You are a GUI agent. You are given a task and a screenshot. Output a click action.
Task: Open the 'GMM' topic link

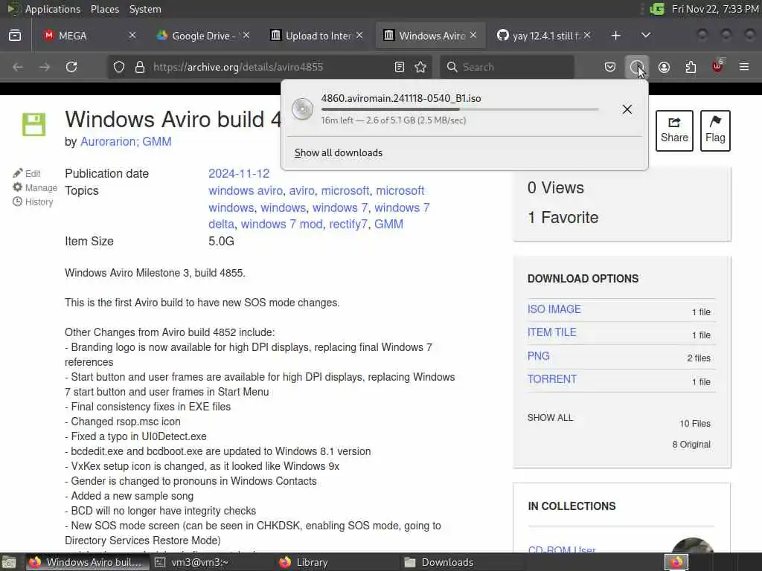(388, 225)
